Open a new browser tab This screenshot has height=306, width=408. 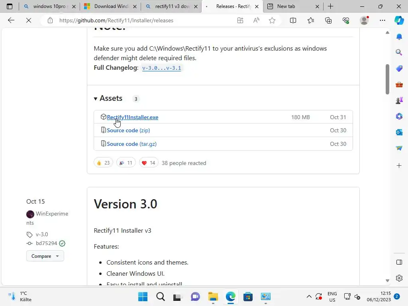click(x=330, y=6)
